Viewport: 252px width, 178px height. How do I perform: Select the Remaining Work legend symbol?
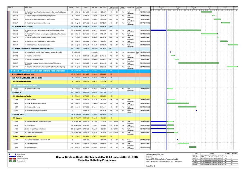click(x=12, y=161)
